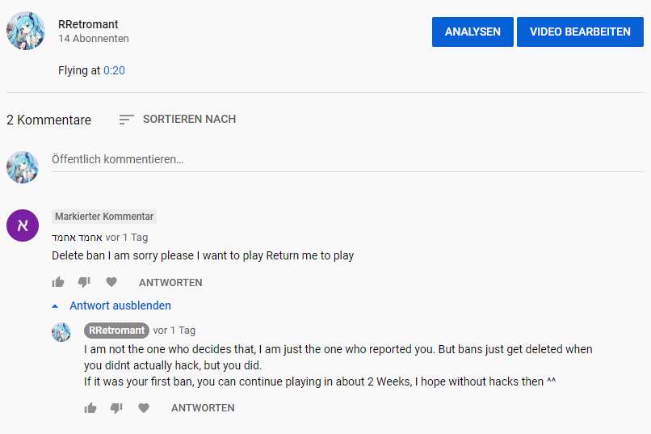Click the channel avatar beside 14 Abonnenten

point(26,31)
